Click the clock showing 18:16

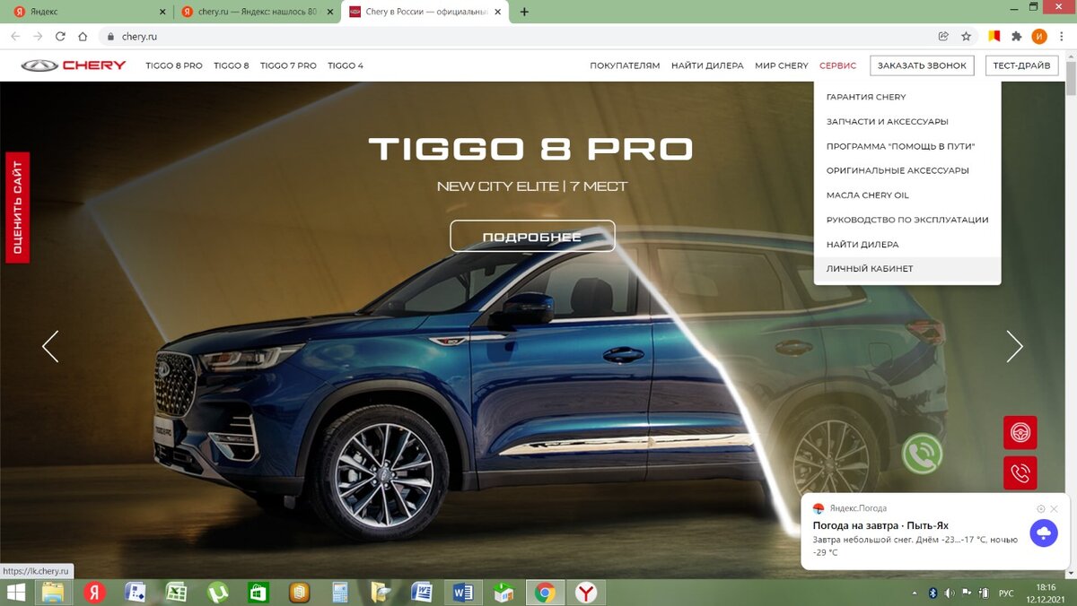click(x=1046, y=587)
